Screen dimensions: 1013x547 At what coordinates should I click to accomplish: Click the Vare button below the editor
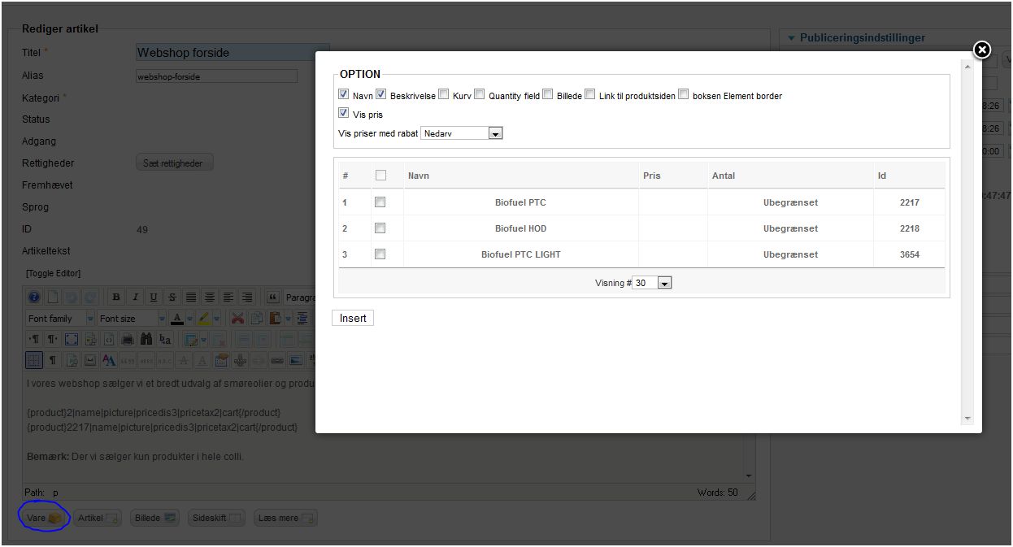point(44,518)
